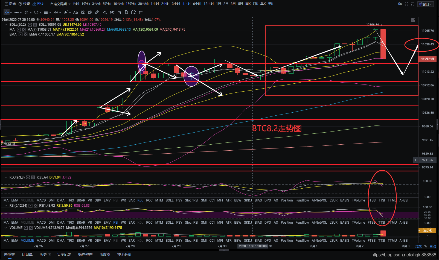Screen dimensions: 439x260
Task: Click the save chart image icon
Action: (133, 12)
